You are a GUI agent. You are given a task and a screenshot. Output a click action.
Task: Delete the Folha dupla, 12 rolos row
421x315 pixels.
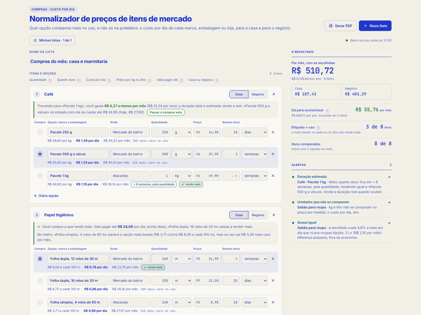(273, 259)
